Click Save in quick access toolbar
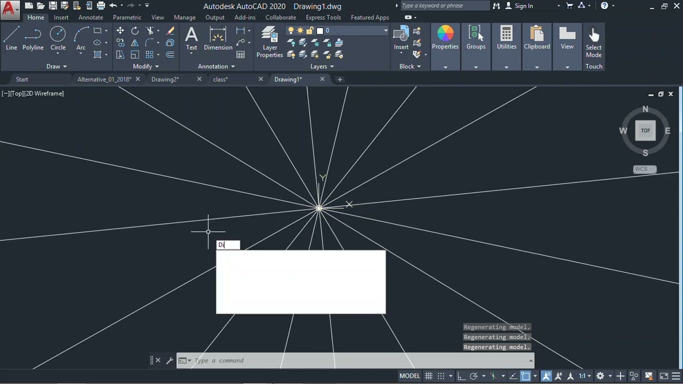 coord(52,6)
